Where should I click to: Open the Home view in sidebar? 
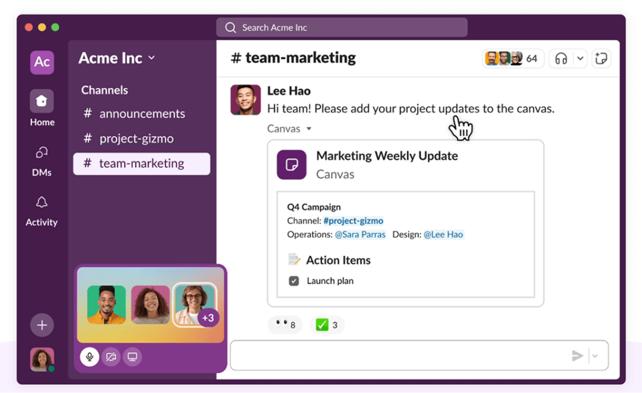[x=41, y=102]
